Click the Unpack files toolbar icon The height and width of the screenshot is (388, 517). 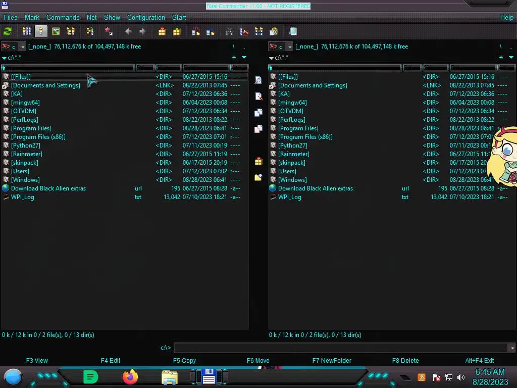pyautogui.click(x=177, y=32)
